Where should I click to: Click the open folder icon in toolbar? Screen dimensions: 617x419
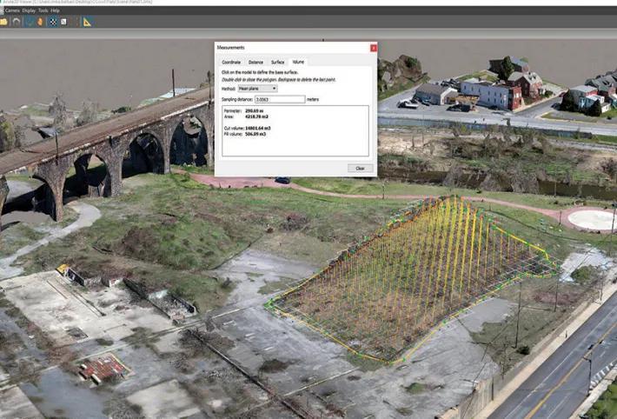click(4, 21)
